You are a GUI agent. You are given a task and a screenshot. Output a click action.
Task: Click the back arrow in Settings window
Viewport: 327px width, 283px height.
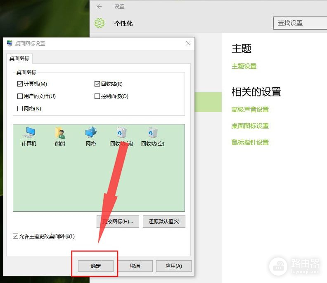pos(100,7)
